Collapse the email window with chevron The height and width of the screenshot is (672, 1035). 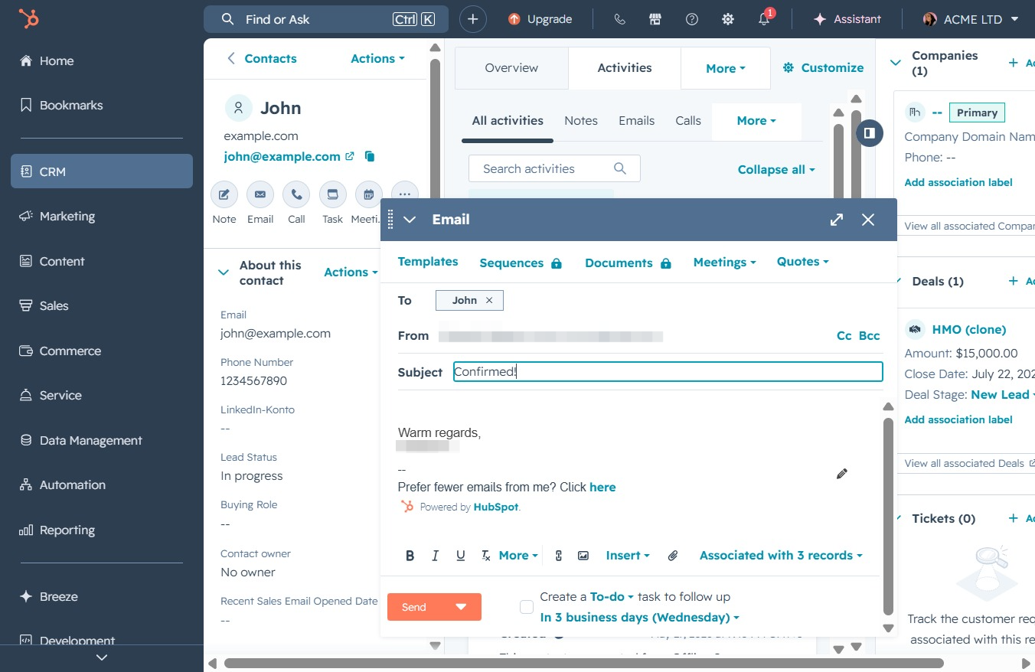[410, 220]
